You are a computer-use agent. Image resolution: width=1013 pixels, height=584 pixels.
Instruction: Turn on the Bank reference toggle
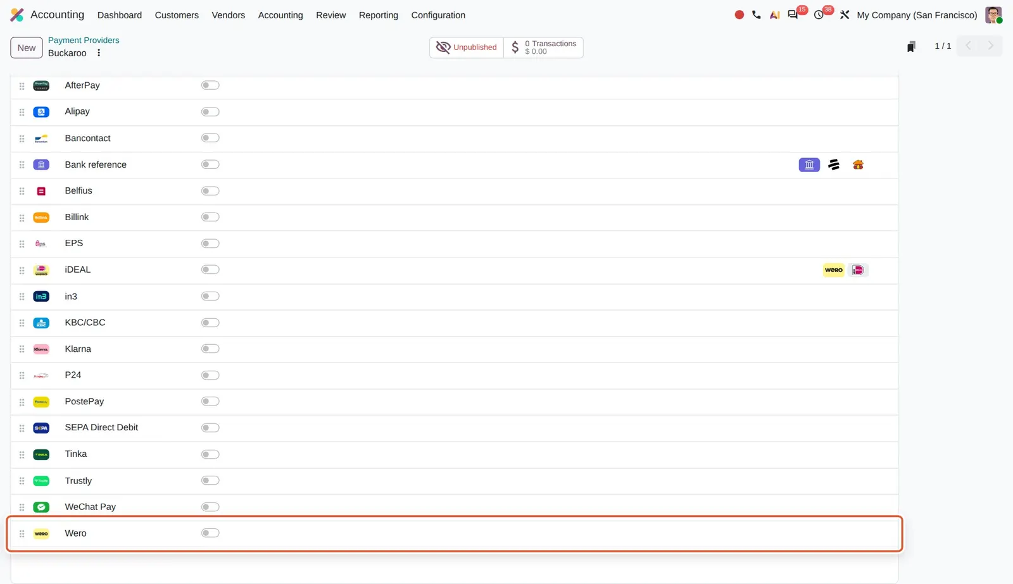(210, 165)
